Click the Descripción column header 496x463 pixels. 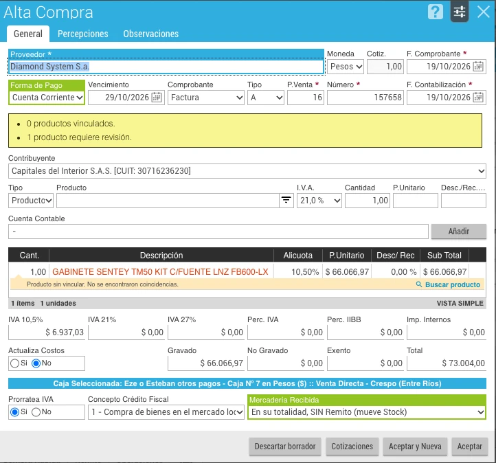point(161,256)
